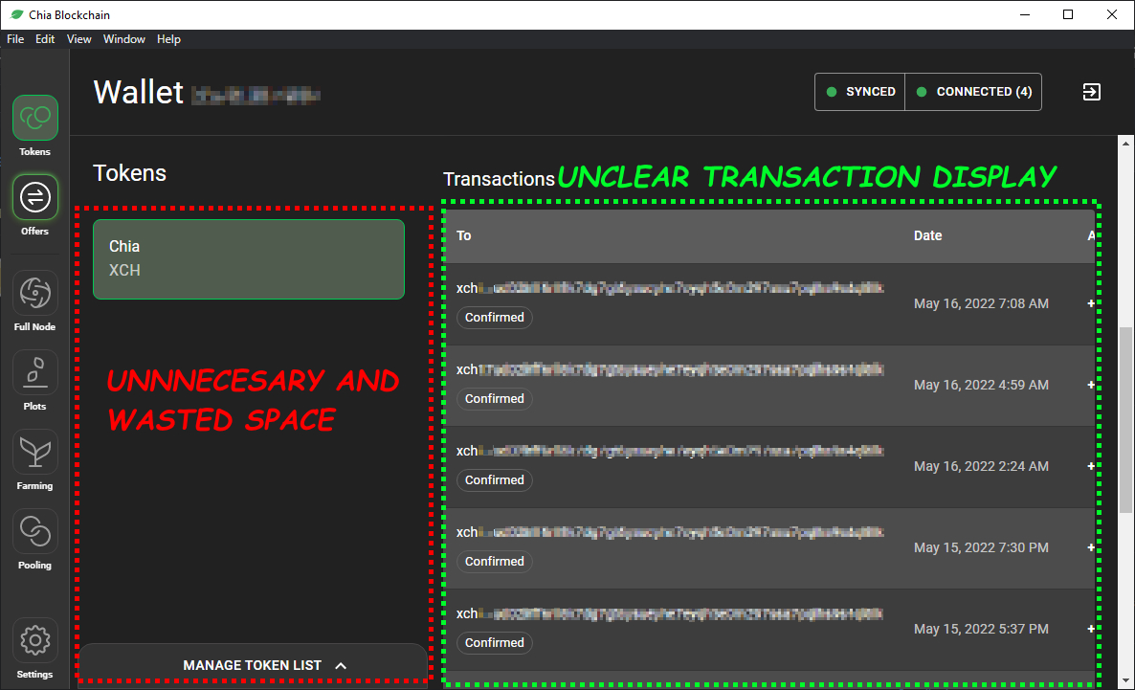Image resolution: width=1135 pixels, height=690 pixels.
Task: Open the Offers sidebar section
Action: tap(34, 205)
